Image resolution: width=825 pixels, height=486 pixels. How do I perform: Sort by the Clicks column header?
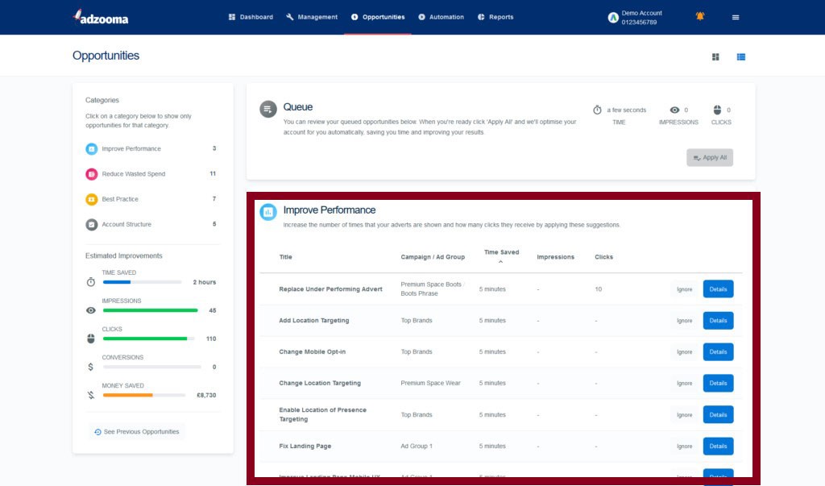[x=603, y=257]
